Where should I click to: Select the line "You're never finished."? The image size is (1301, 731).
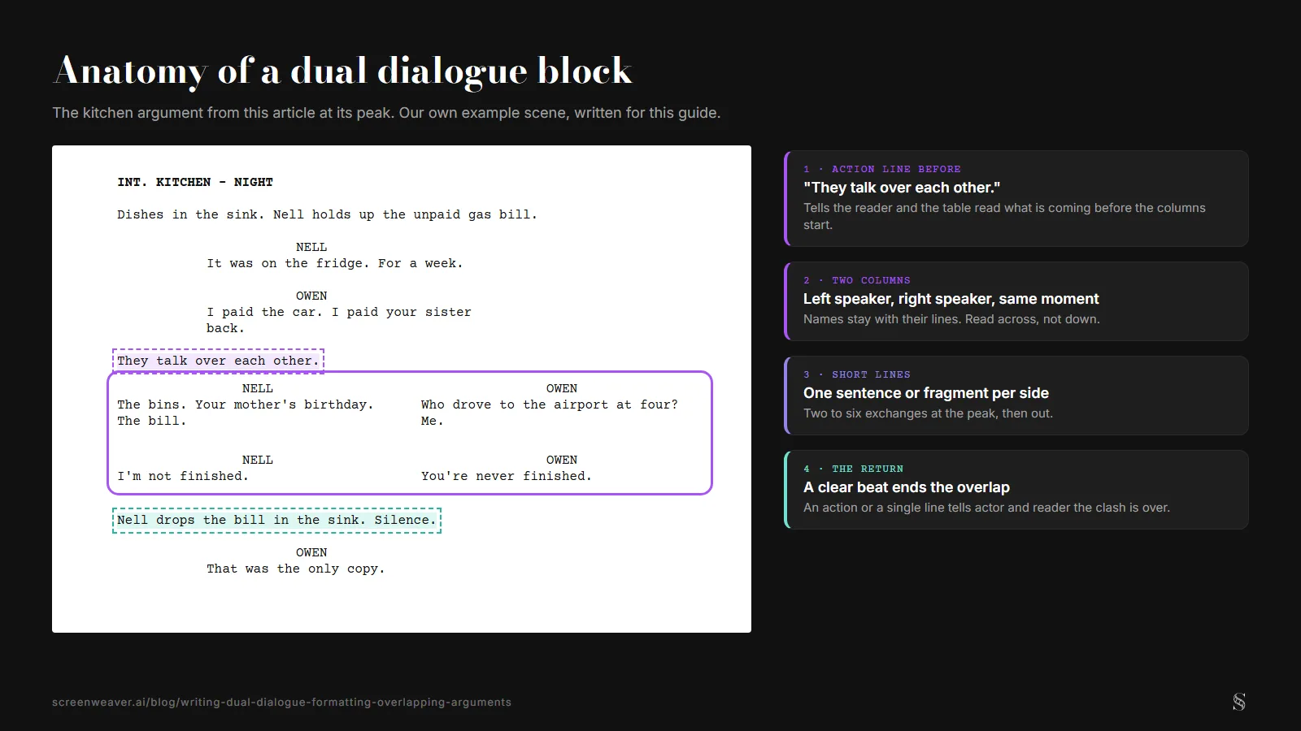point(506,476)
